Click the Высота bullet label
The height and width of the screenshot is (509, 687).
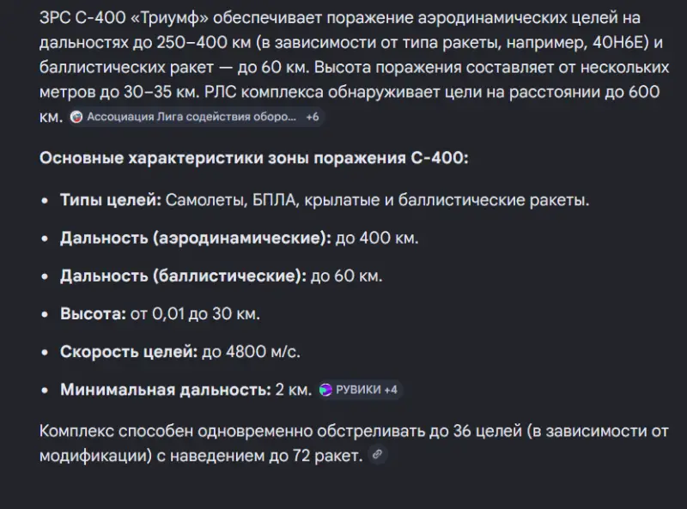[92, 313]
